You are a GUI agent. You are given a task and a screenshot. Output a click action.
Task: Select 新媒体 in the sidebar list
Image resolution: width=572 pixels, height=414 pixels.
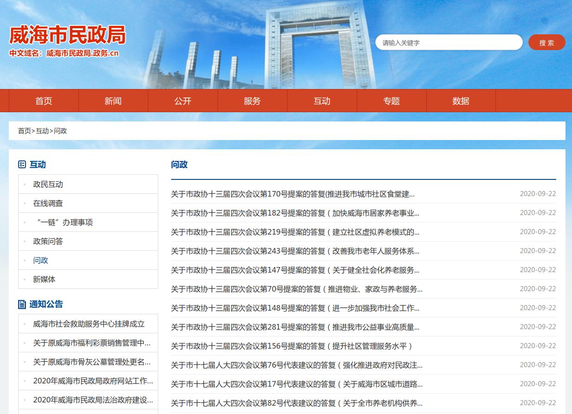click(44, 280)
